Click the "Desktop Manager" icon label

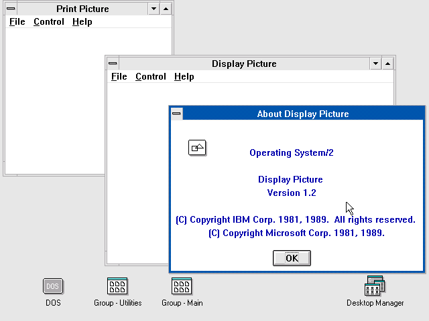click(375, 303)
